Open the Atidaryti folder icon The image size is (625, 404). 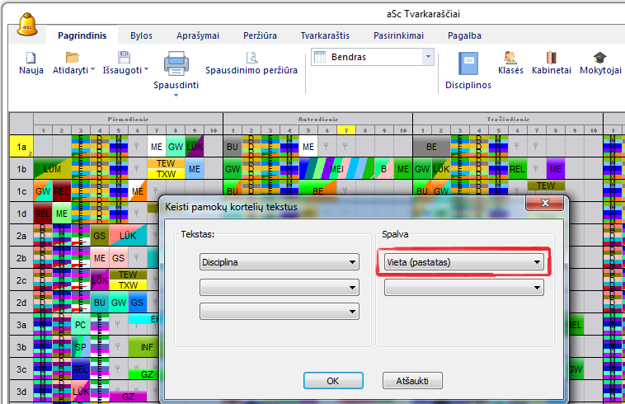(73, 58)
